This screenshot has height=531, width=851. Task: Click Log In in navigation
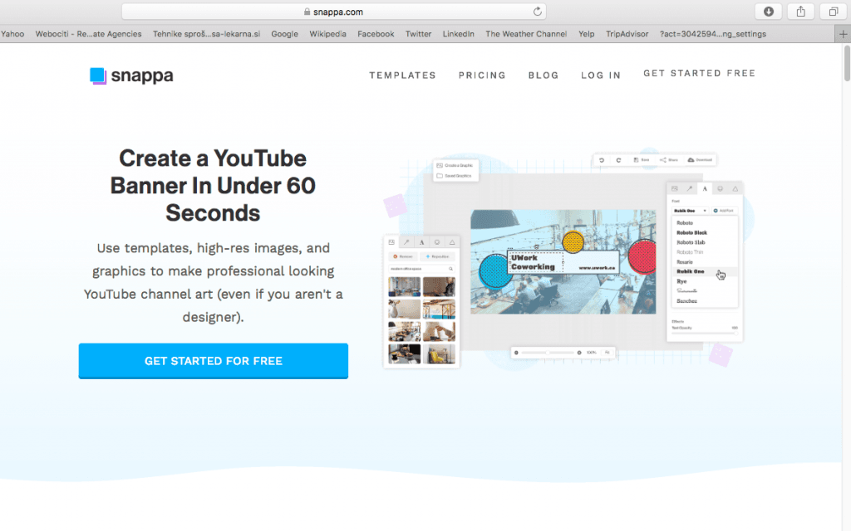(601, 76)
